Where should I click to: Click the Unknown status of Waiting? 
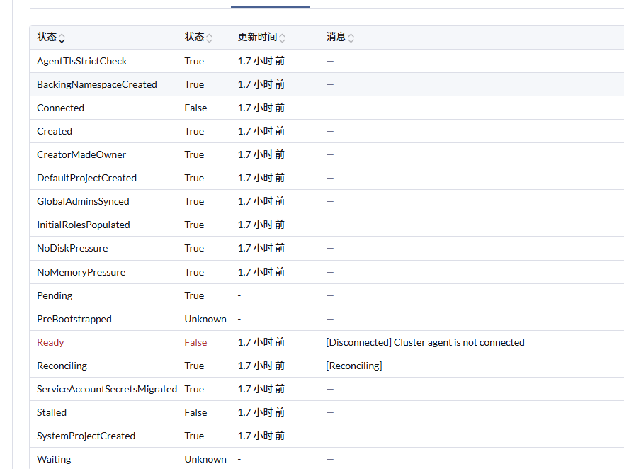[205, 460]
